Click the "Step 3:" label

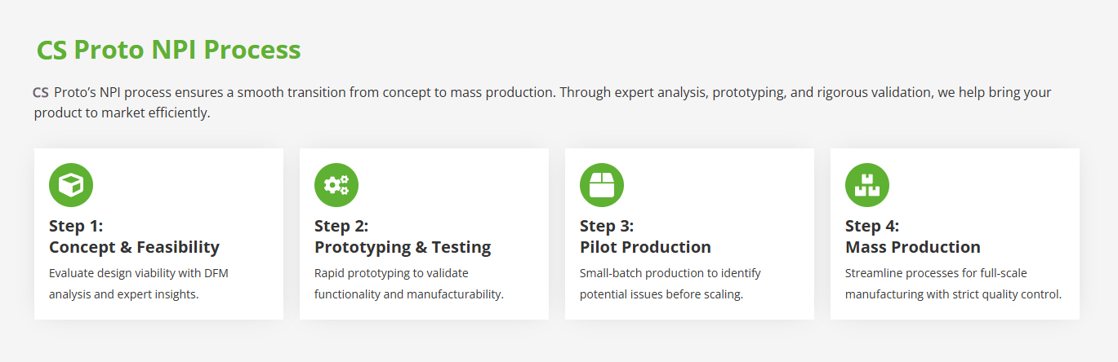click(607, 226)
